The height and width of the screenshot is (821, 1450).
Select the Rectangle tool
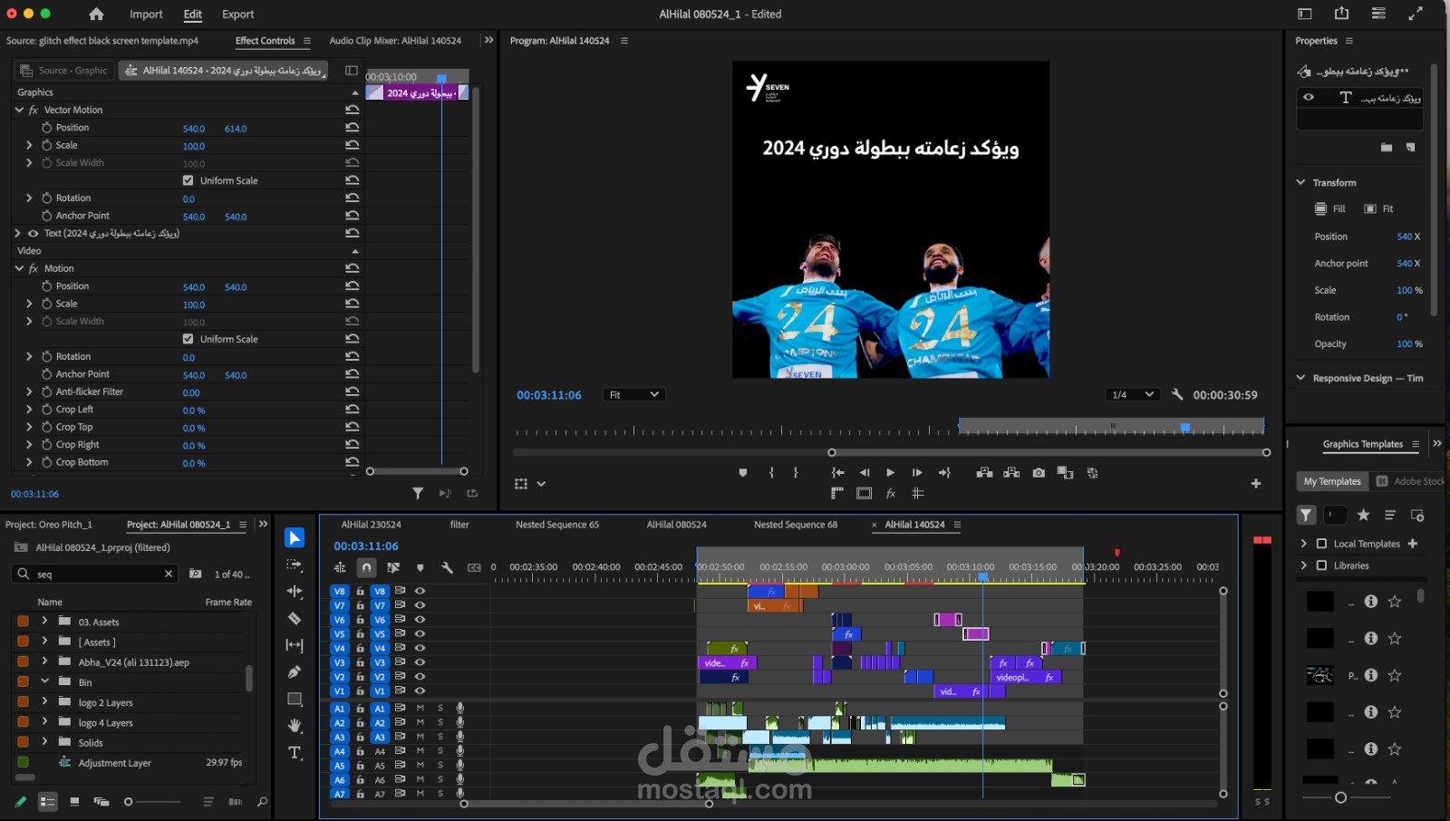click(295, 699)
